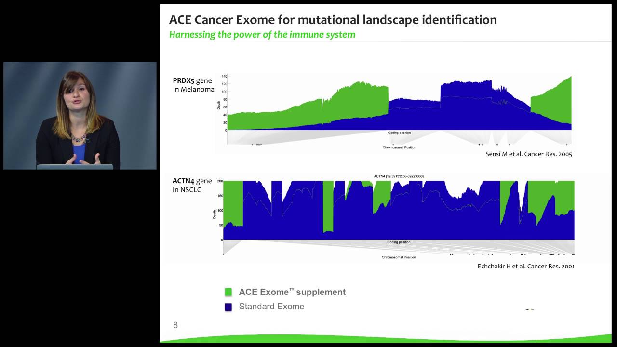Viewport: 617px width, 347px height.
Task: Click the citation 'Sensi M et al. Cancer Res. 2005'
Action: (x=529, y=154)
